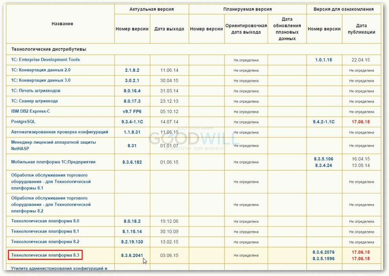
Task: Select release date 03.06.15
Action: tap(169, 256)
